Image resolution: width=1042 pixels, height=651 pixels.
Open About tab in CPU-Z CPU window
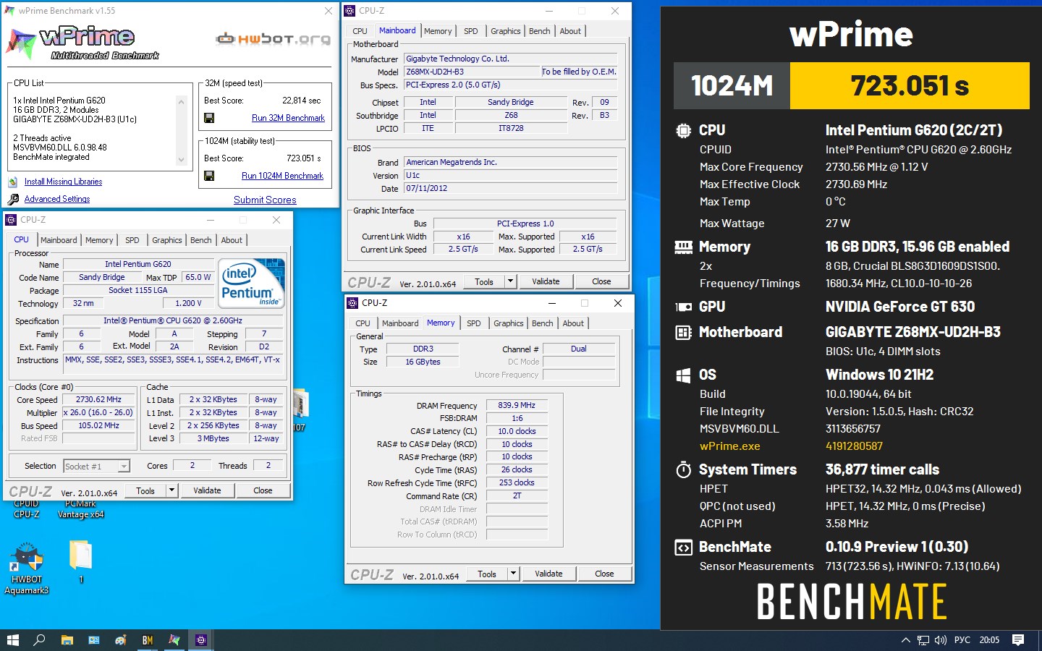232,240
